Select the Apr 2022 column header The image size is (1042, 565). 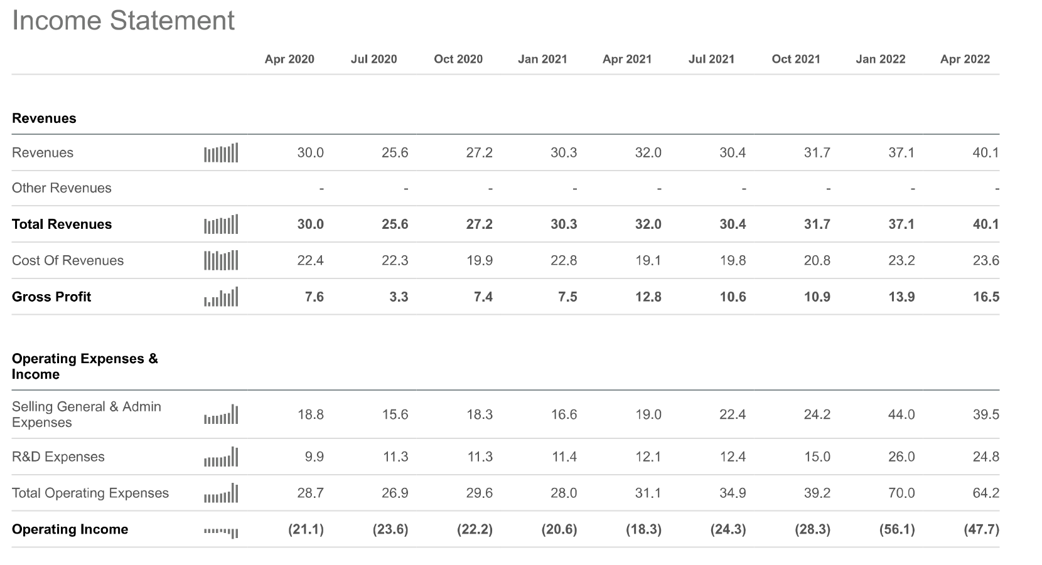click(965, 59)
